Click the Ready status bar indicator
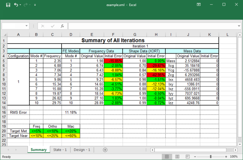The height and width of the screenshot is (160, 243). click(6, 156)
